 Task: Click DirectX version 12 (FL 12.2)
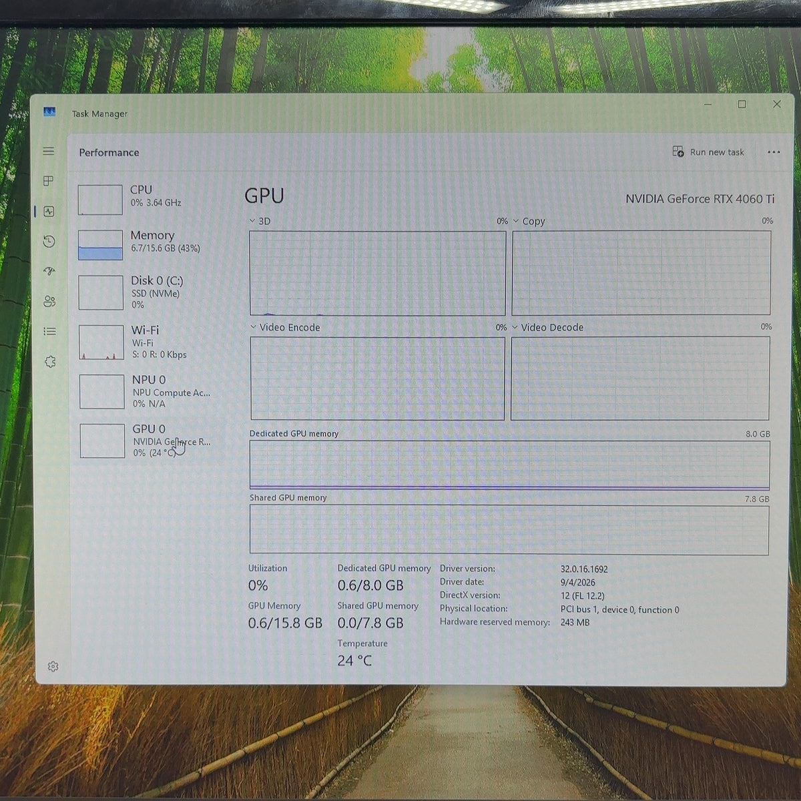point(582,595)
